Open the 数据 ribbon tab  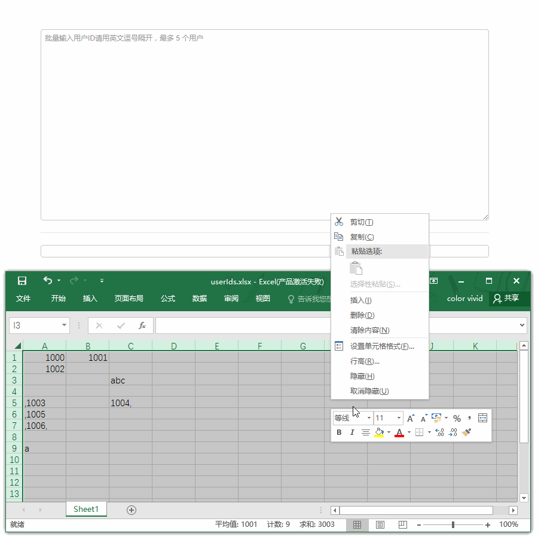[x=200, y=298]
